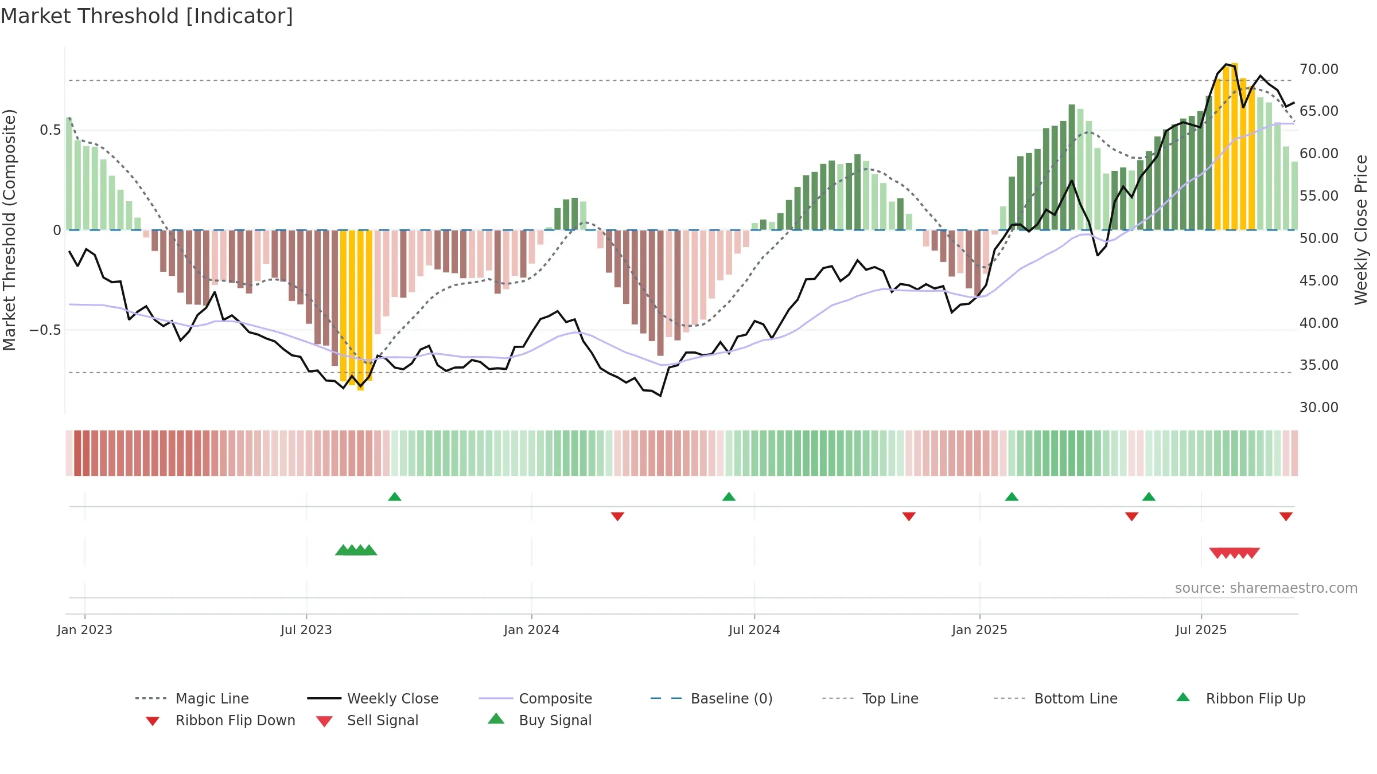
Task: Click the 35.00 price axis label
Action: pyautogui.click(x=1319, y=365)
